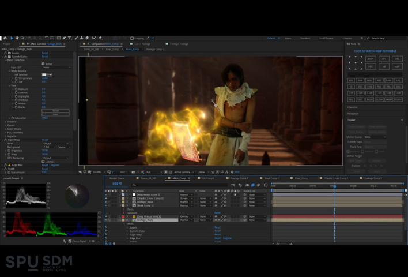Hide the Footage_Hand layer

[106, 202]
